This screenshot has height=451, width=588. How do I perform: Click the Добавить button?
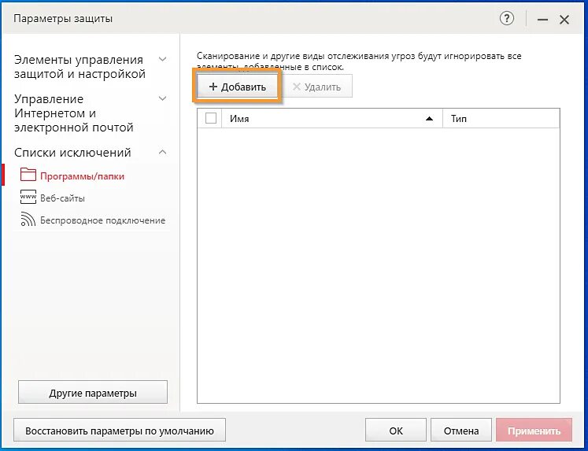tap(237, 87)
